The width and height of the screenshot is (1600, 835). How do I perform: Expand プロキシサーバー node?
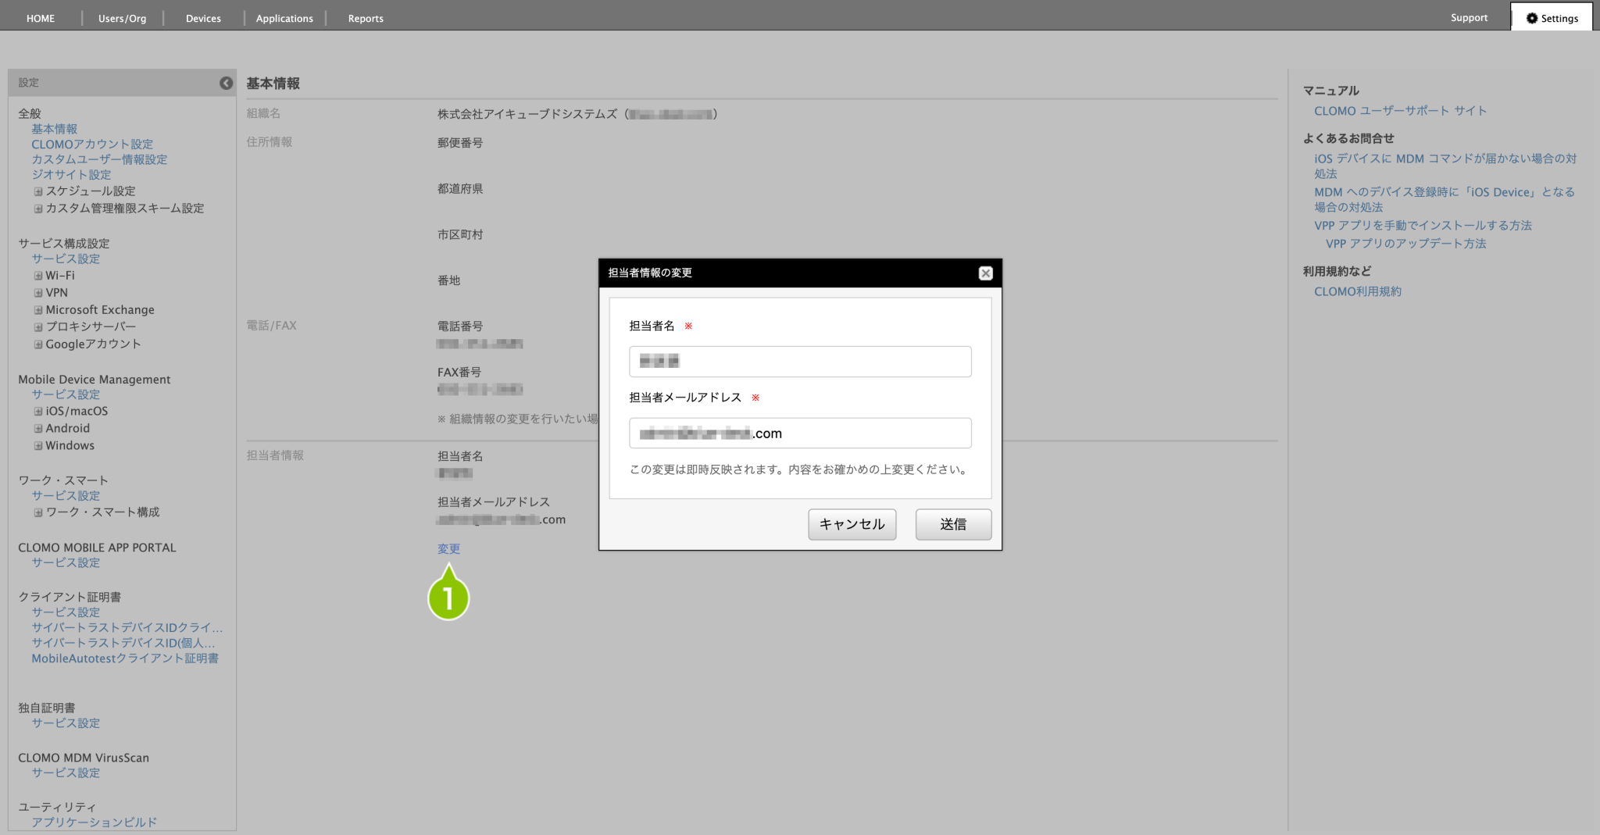(37, 327)
